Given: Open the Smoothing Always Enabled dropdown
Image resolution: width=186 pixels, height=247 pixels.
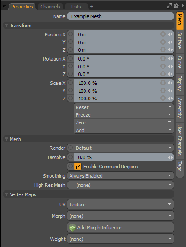Looking at the screenshot, I should pyautogui.click(x=120, y=176).
